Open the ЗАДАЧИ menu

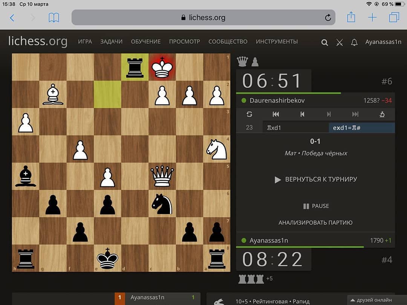tap(111, 42)
